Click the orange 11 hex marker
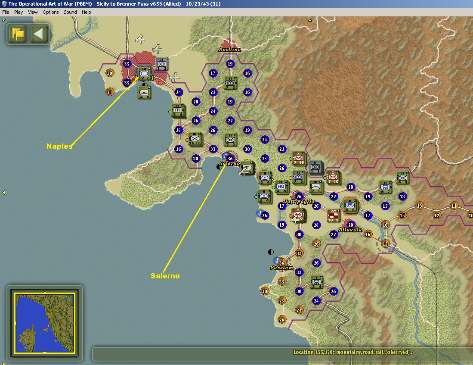Screen dimensions: 473x365 tap(454, 206)
